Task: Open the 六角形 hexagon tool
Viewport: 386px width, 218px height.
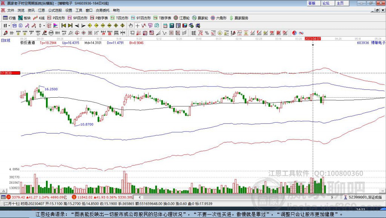Action: click(x=219, y=18)
